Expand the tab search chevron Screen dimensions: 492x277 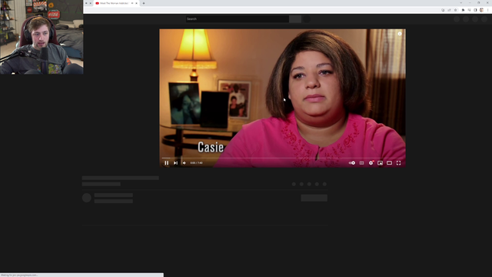point(461,3)
